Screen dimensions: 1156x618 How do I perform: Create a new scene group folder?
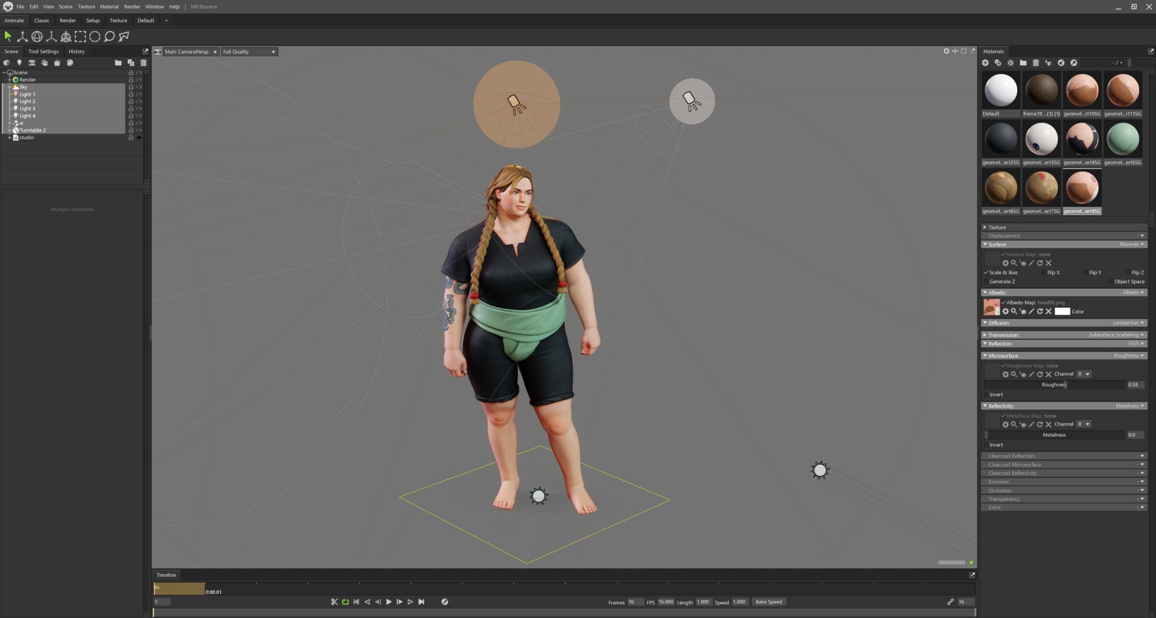click(118, 62)
